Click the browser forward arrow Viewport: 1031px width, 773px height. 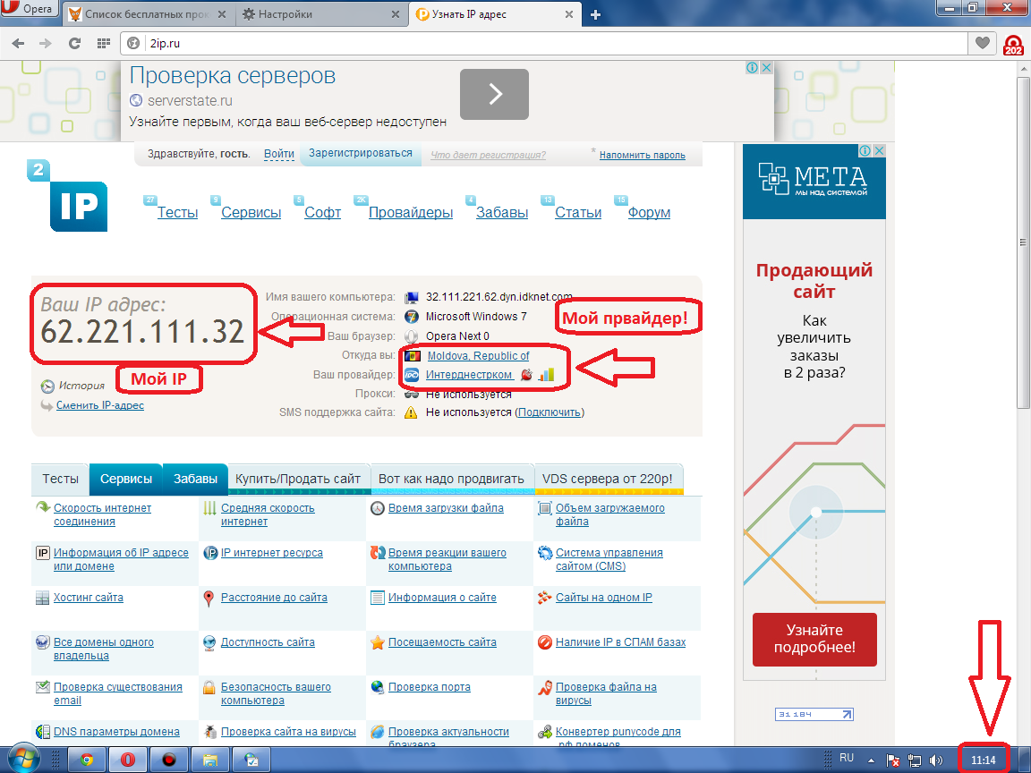coord(46,43)
